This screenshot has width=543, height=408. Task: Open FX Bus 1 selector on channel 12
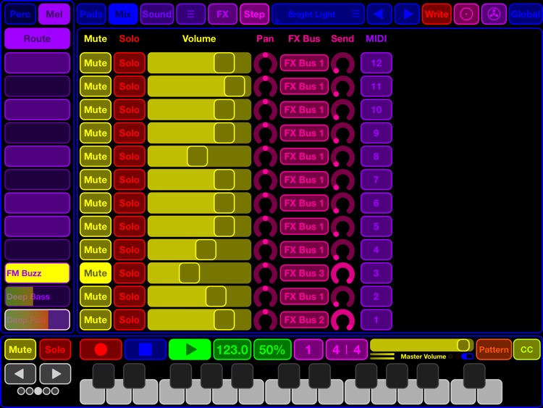[304, 63]
